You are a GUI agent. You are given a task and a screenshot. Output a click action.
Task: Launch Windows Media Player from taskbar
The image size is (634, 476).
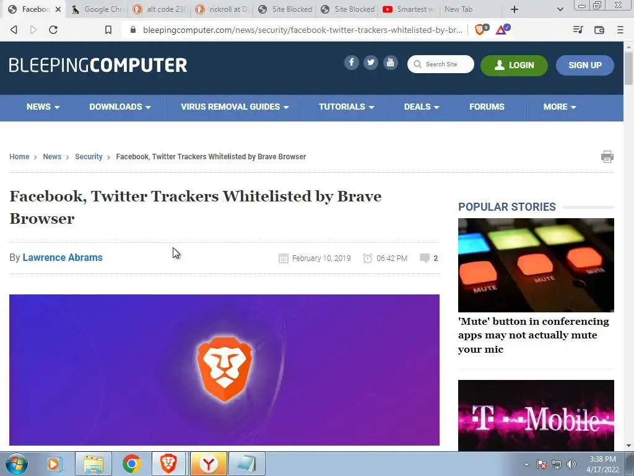pos(53,464)
